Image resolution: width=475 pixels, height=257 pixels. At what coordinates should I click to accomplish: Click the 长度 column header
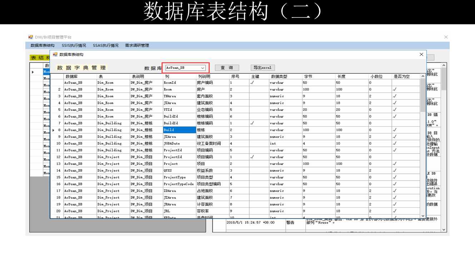pyautogui.click(x=352, y=76)
